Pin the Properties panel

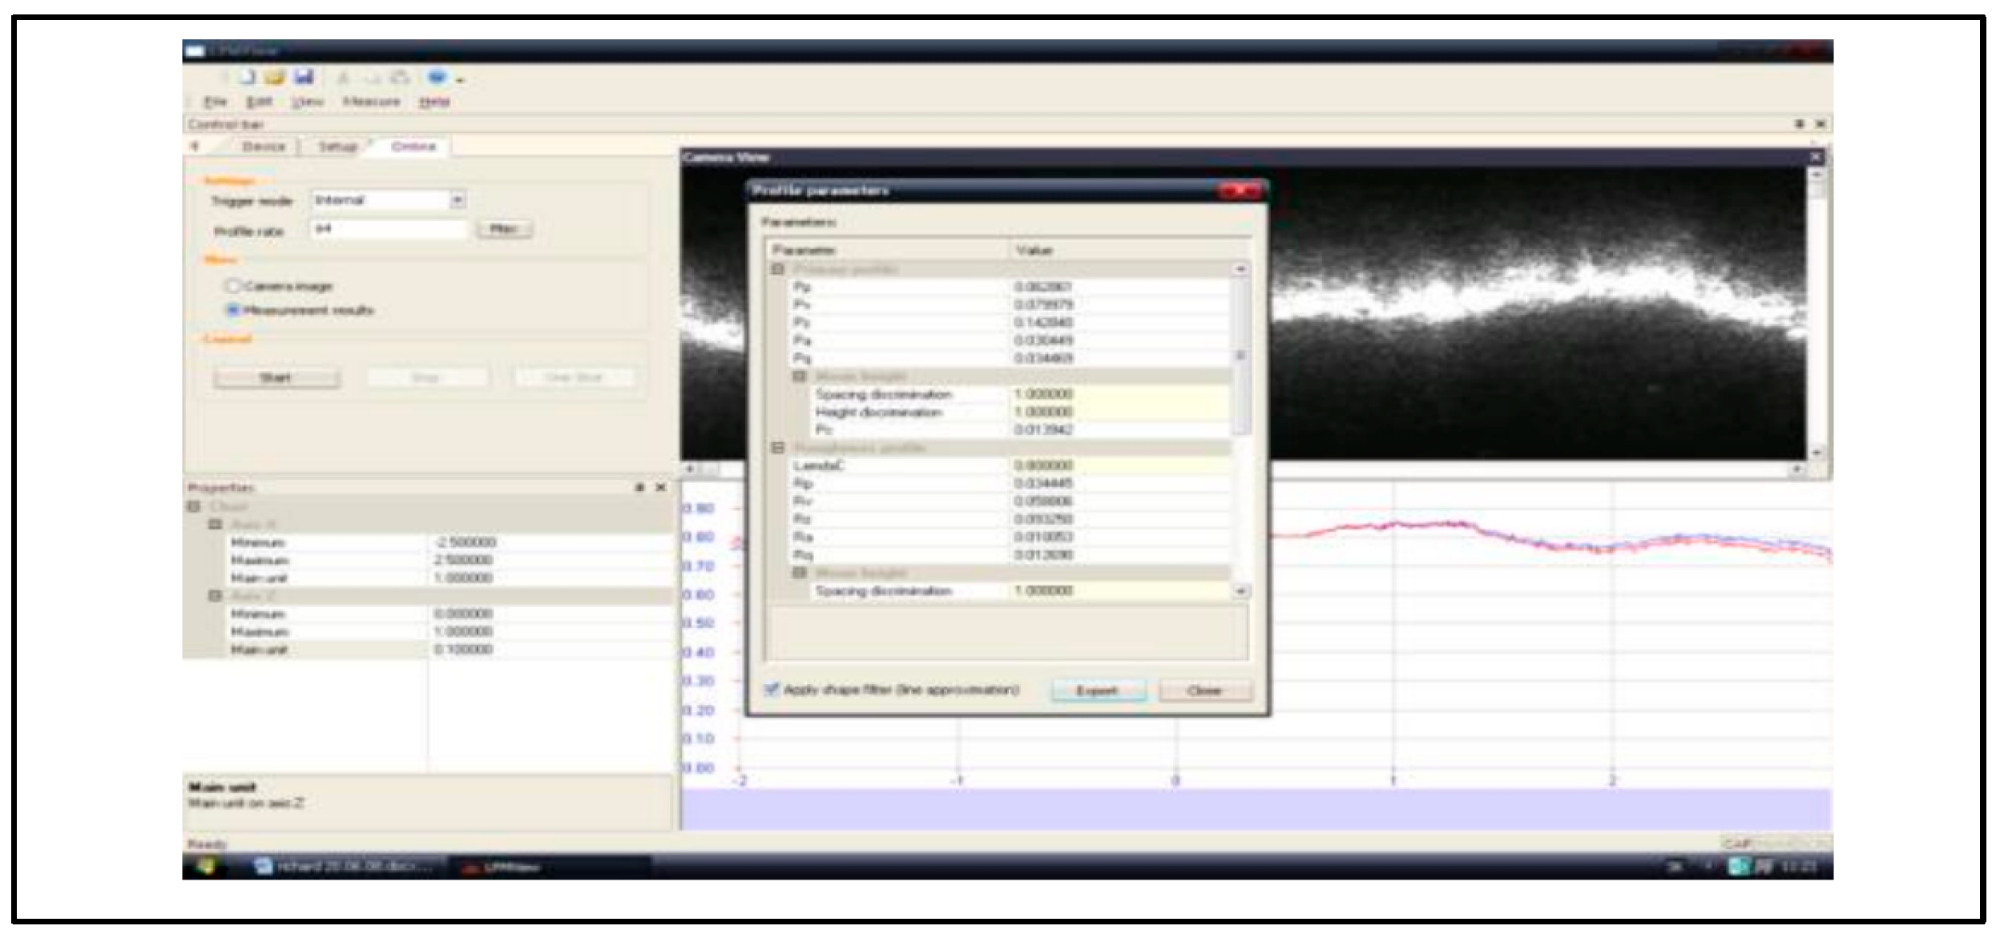click(x=640, y=488)
